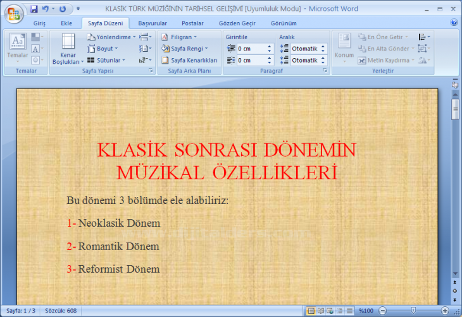Toggle the ruler icon above scrollbar
The height and width of the screenshot is (317, 462).
point(455,85)
